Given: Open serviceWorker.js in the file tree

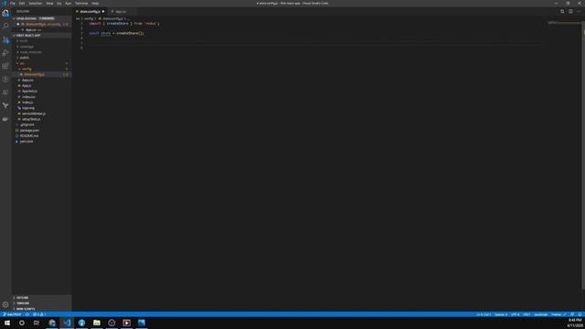Looking at the screenshot, I should tap(34, 113).
